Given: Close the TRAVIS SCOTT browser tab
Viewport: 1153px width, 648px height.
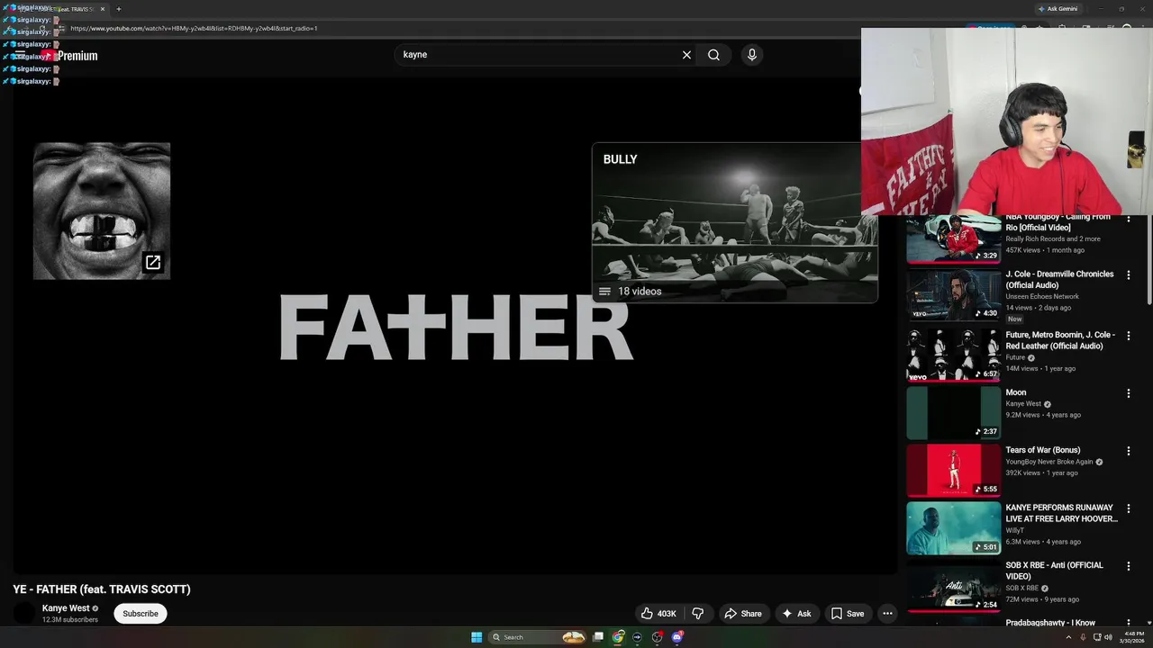Looking at the screenshot, I should tap(103, 9).
